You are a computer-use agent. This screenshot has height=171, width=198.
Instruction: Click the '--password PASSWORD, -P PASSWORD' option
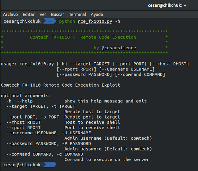coord(49,144)
